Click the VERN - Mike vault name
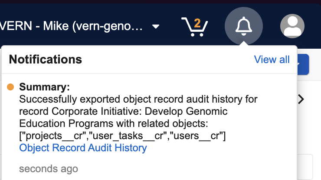This screenshot has width=321, height=180. click(72, 27)
